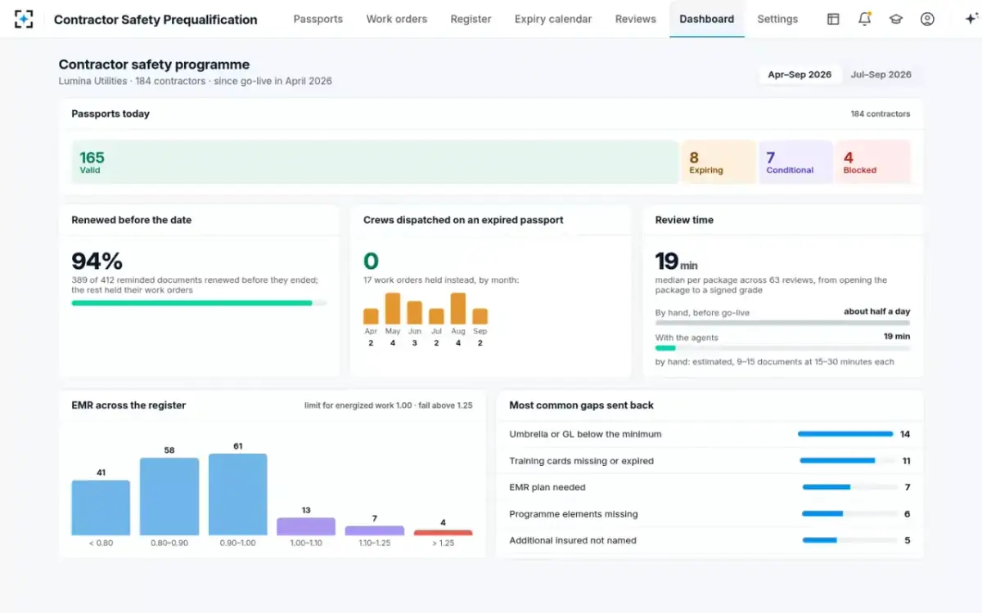This screenshot has height=613, width=982.
Task: Open the Settings tab
Action: [x=777, y=19]
